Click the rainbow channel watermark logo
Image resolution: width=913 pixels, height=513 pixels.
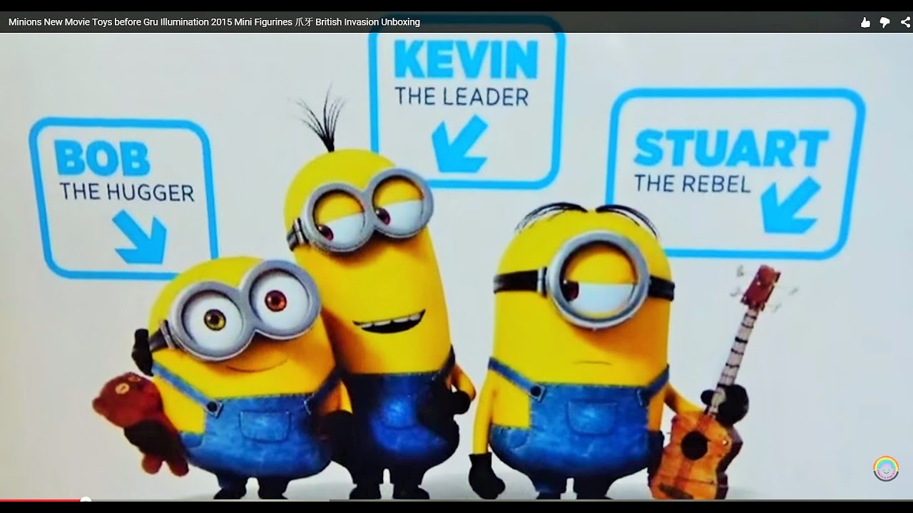(886, 468)
